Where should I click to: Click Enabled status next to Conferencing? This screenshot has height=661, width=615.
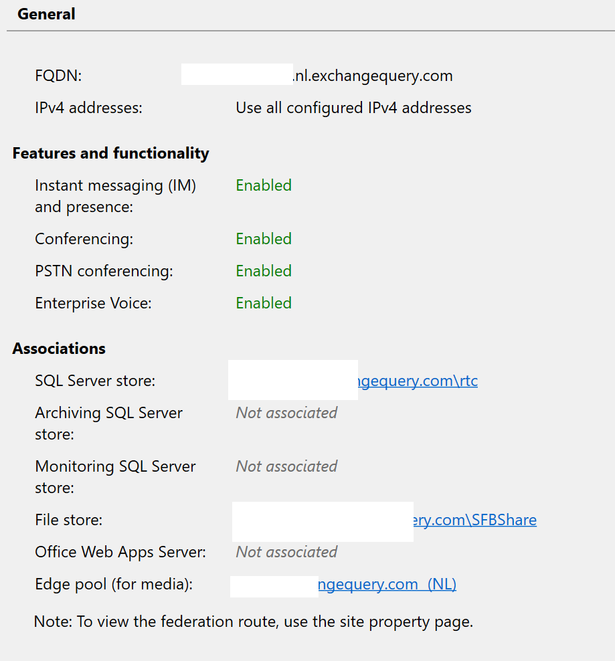(264, 240)
